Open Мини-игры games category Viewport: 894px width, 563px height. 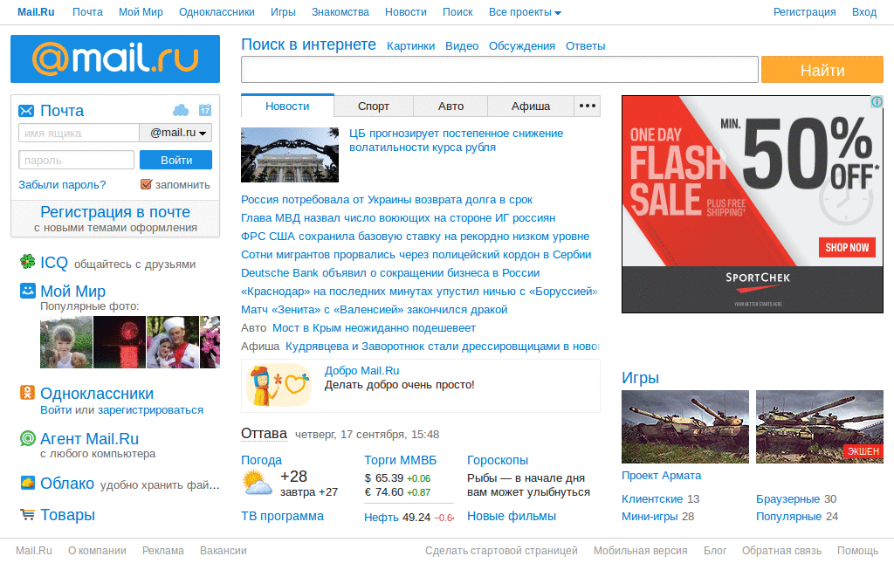650,517
